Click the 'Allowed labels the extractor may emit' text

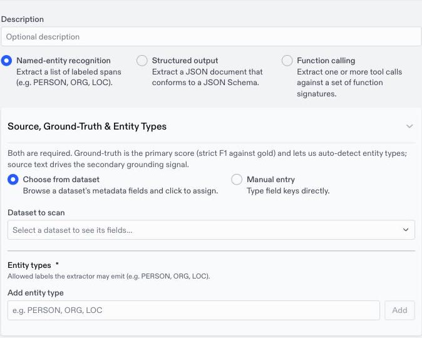108,277
